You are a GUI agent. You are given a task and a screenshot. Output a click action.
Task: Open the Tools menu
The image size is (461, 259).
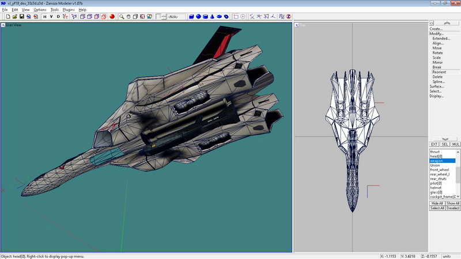pos(54,10)
